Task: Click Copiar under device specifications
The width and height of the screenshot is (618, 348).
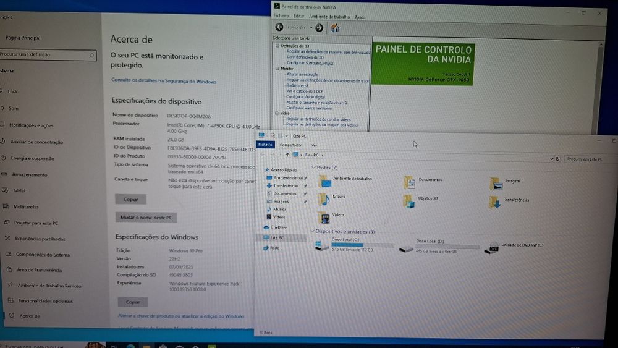Action: [x=131, y=200]
